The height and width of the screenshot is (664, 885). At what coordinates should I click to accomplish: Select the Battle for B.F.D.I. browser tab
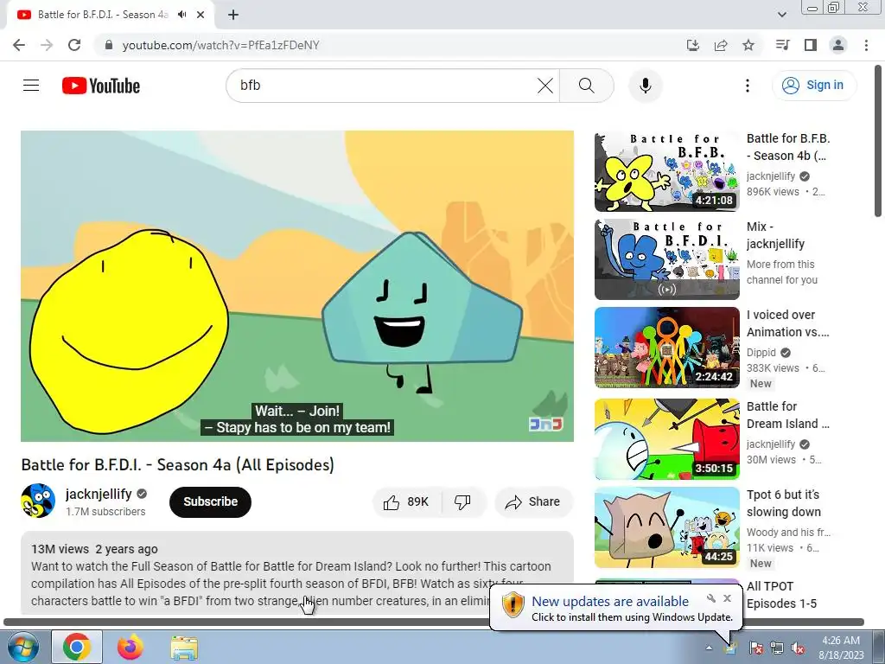point(102,15)
